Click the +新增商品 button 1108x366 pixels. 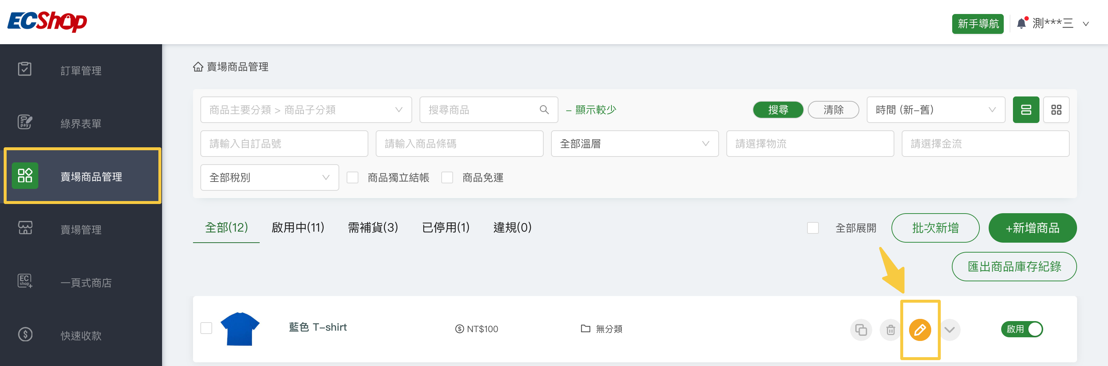[x=1032, y=228]
